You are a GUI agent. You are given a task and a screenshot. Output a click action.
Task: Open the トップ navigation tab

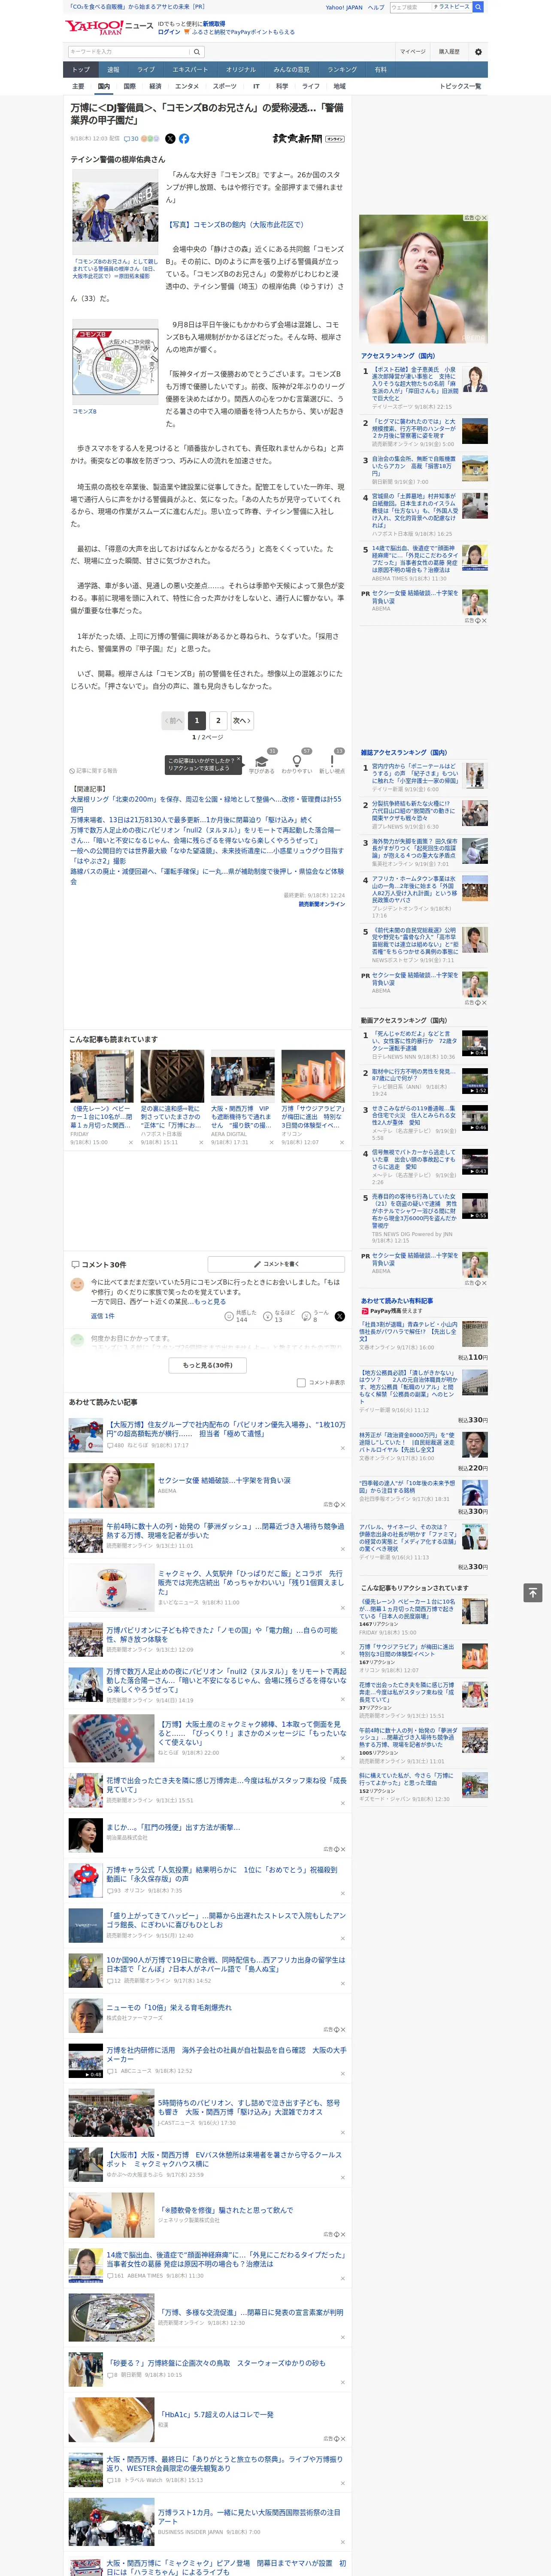pyautogui.click(x=81, y=70)
